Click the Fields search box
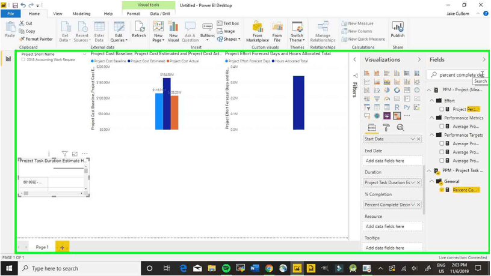 click(x=457, y=75)
